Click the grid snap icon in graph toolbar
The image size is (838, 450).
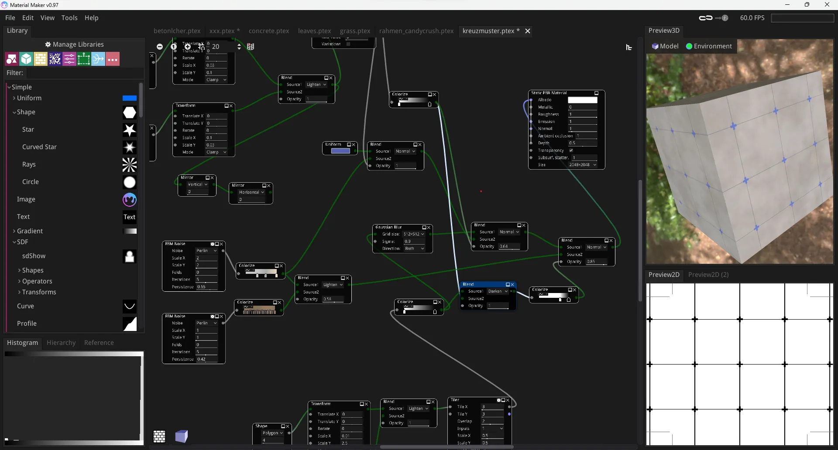251,47
